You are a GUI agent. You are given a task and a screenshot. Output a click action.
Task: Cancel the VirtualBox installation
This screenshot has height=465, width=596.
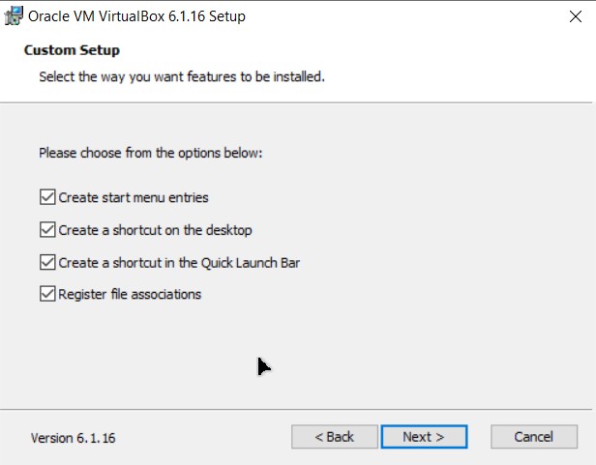click(534, 437)
